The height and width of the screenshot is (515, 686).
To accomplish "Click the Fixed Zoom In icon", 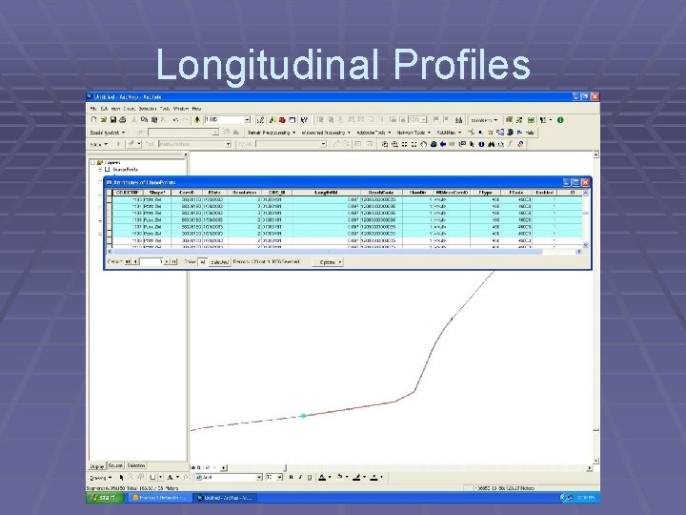I will coord(404,144).
